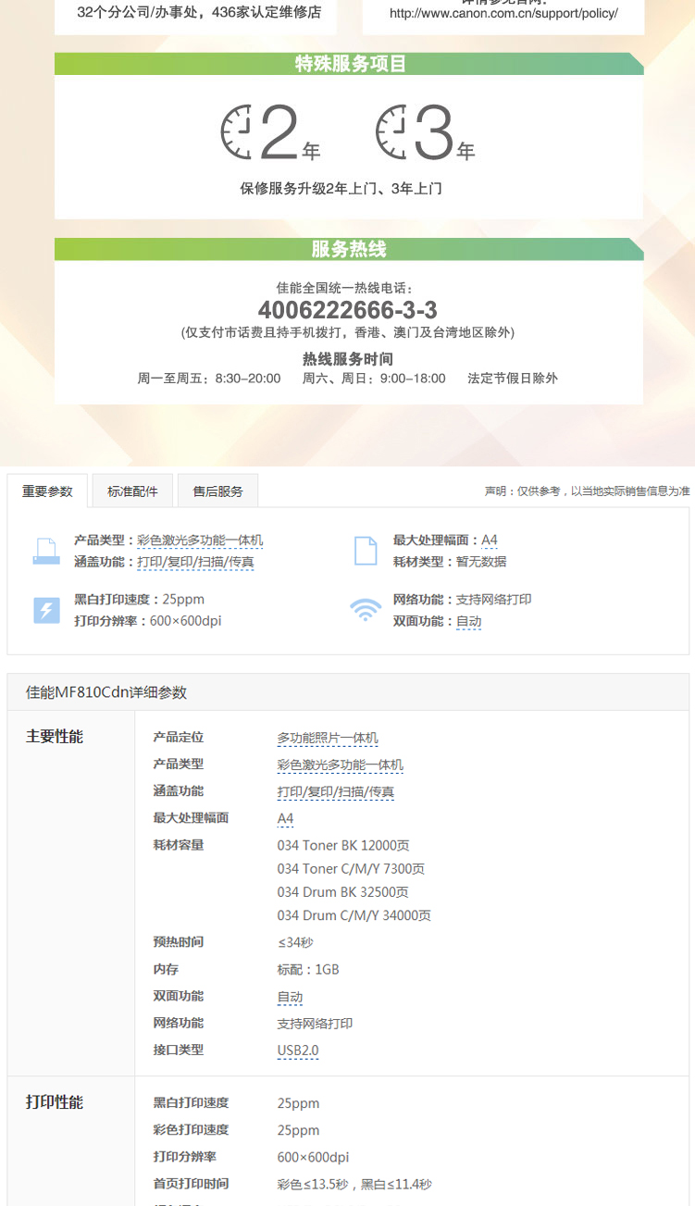Open the canon.com.cn support policy link
Image resolution: width=695 pixels, height=1206 pixels.
503,14
